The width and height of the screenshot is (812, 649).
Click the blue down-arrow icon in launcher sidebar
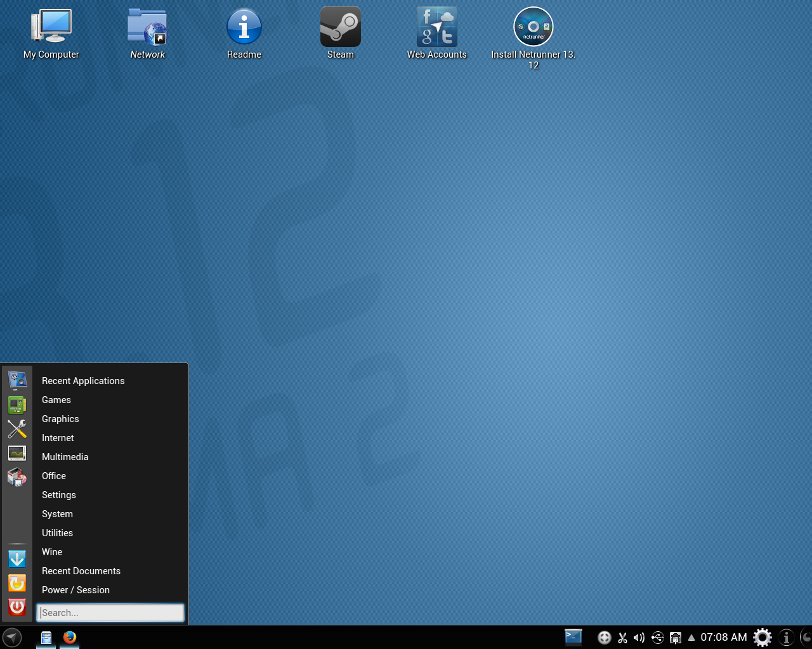17,559
